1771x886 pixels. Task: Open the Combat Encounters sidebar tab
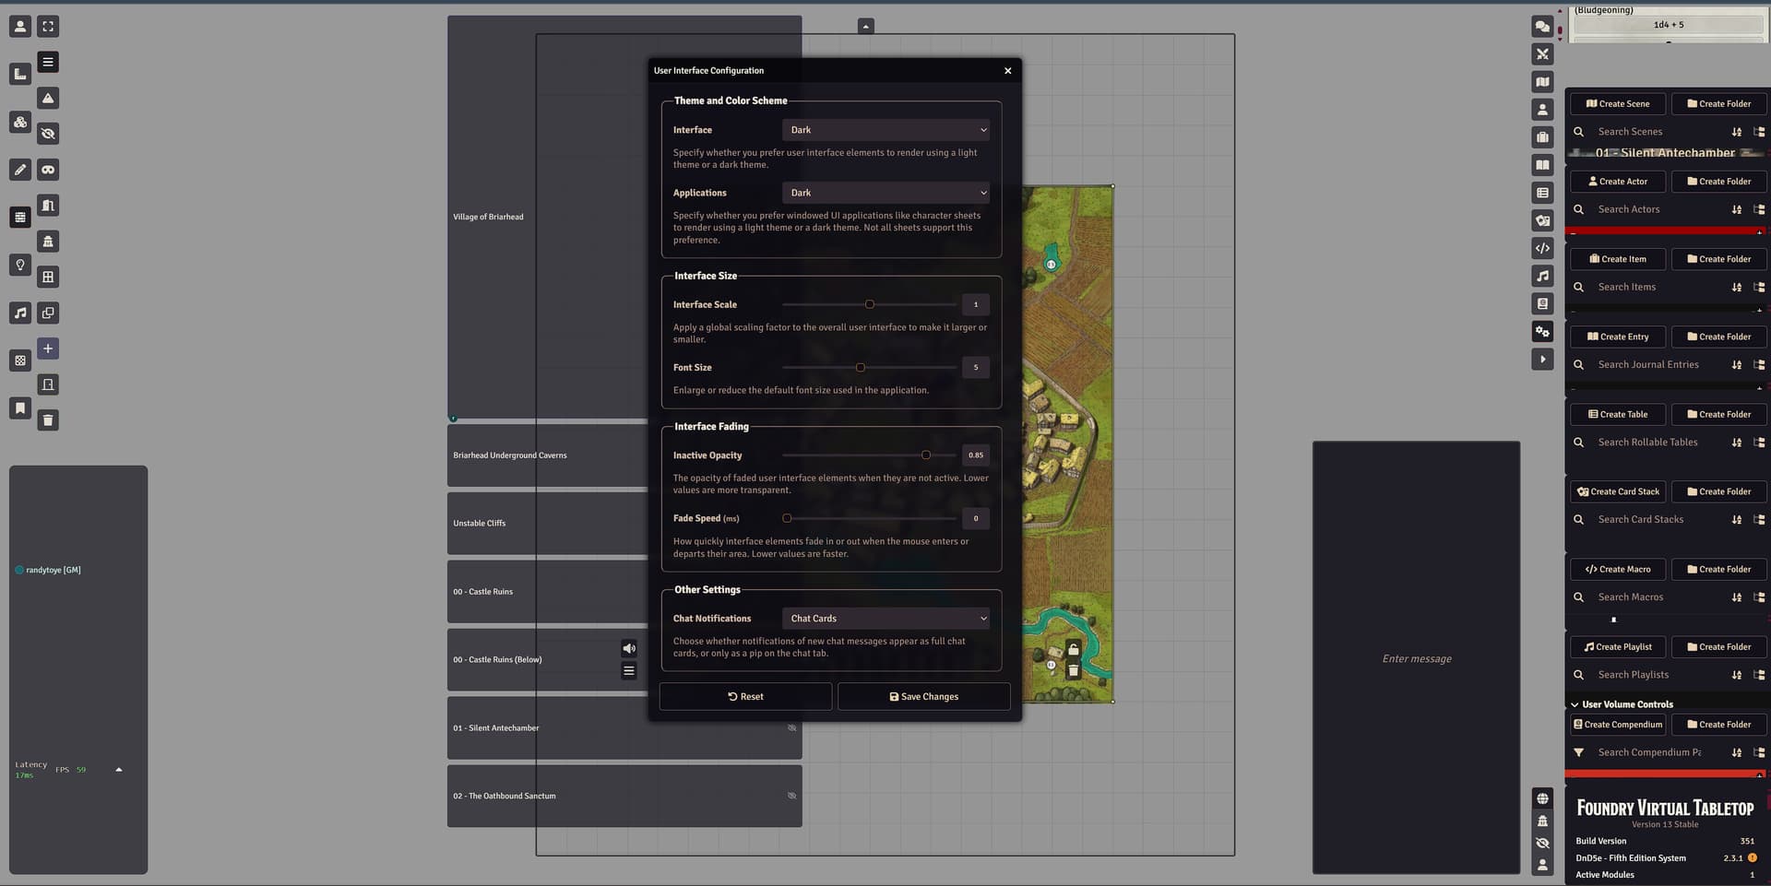click(1542, 54)
